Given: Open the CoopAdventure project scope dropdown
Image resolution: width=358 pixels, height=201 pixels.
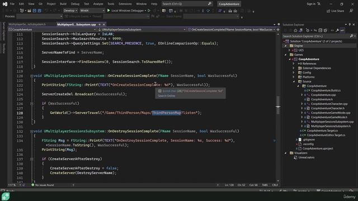Looking at the screenshot, I should pyautogui.click(x=52, y=30).
